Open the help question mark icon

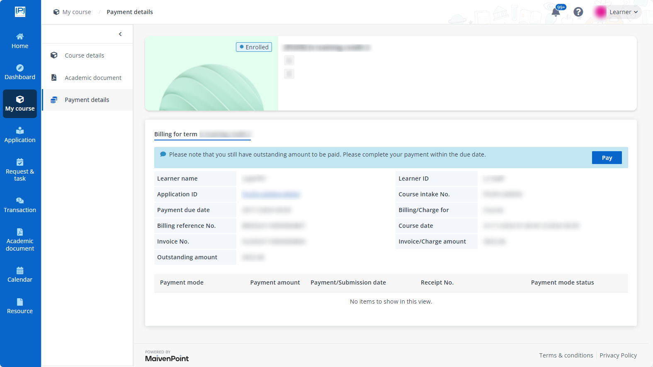click(x=578, y=12)
